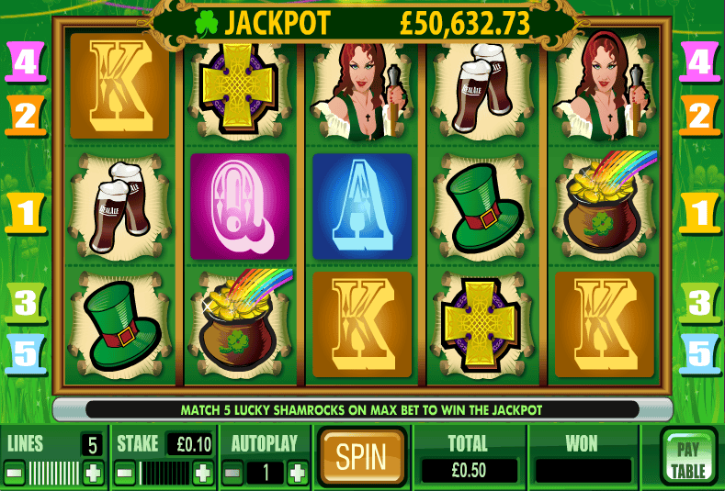This screenshot has height=491, width=725.
Task: Increase the autoplay count
Action: click(x=297, y=473)
